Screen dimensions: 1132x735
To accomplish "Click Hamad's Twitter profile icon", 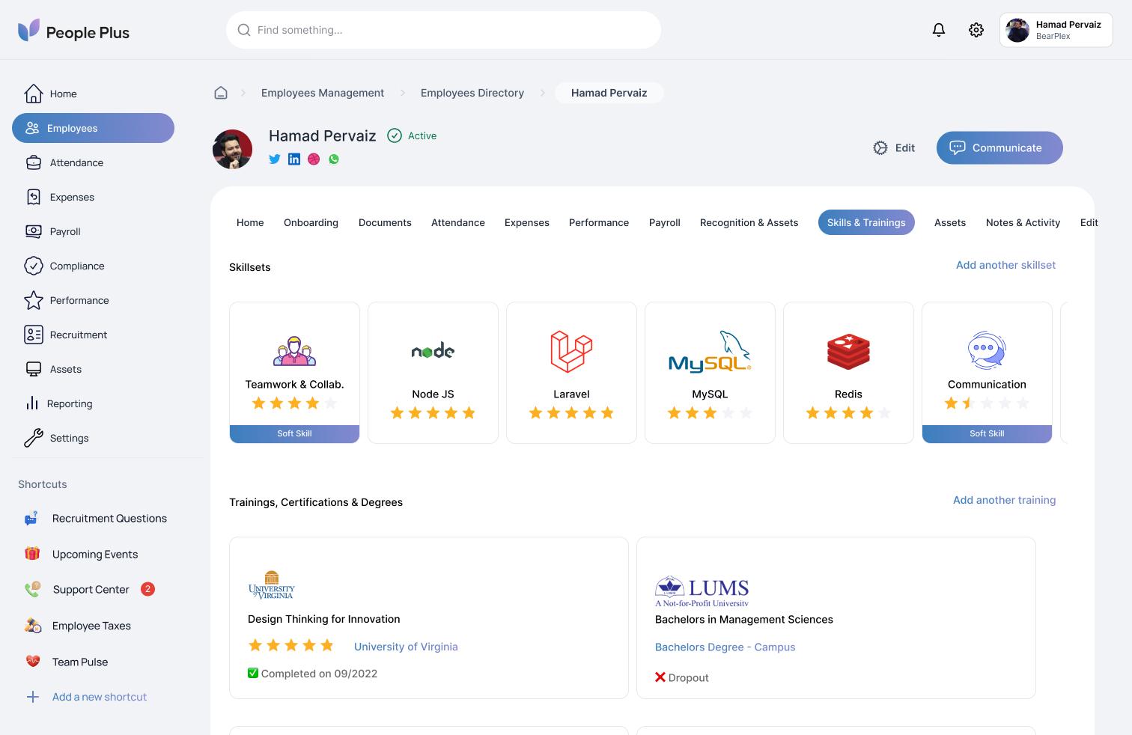I will 275,159.
